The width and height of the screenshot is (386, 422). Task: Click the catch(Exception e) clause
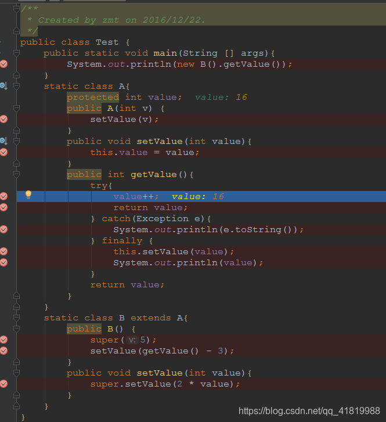(153, 218)
